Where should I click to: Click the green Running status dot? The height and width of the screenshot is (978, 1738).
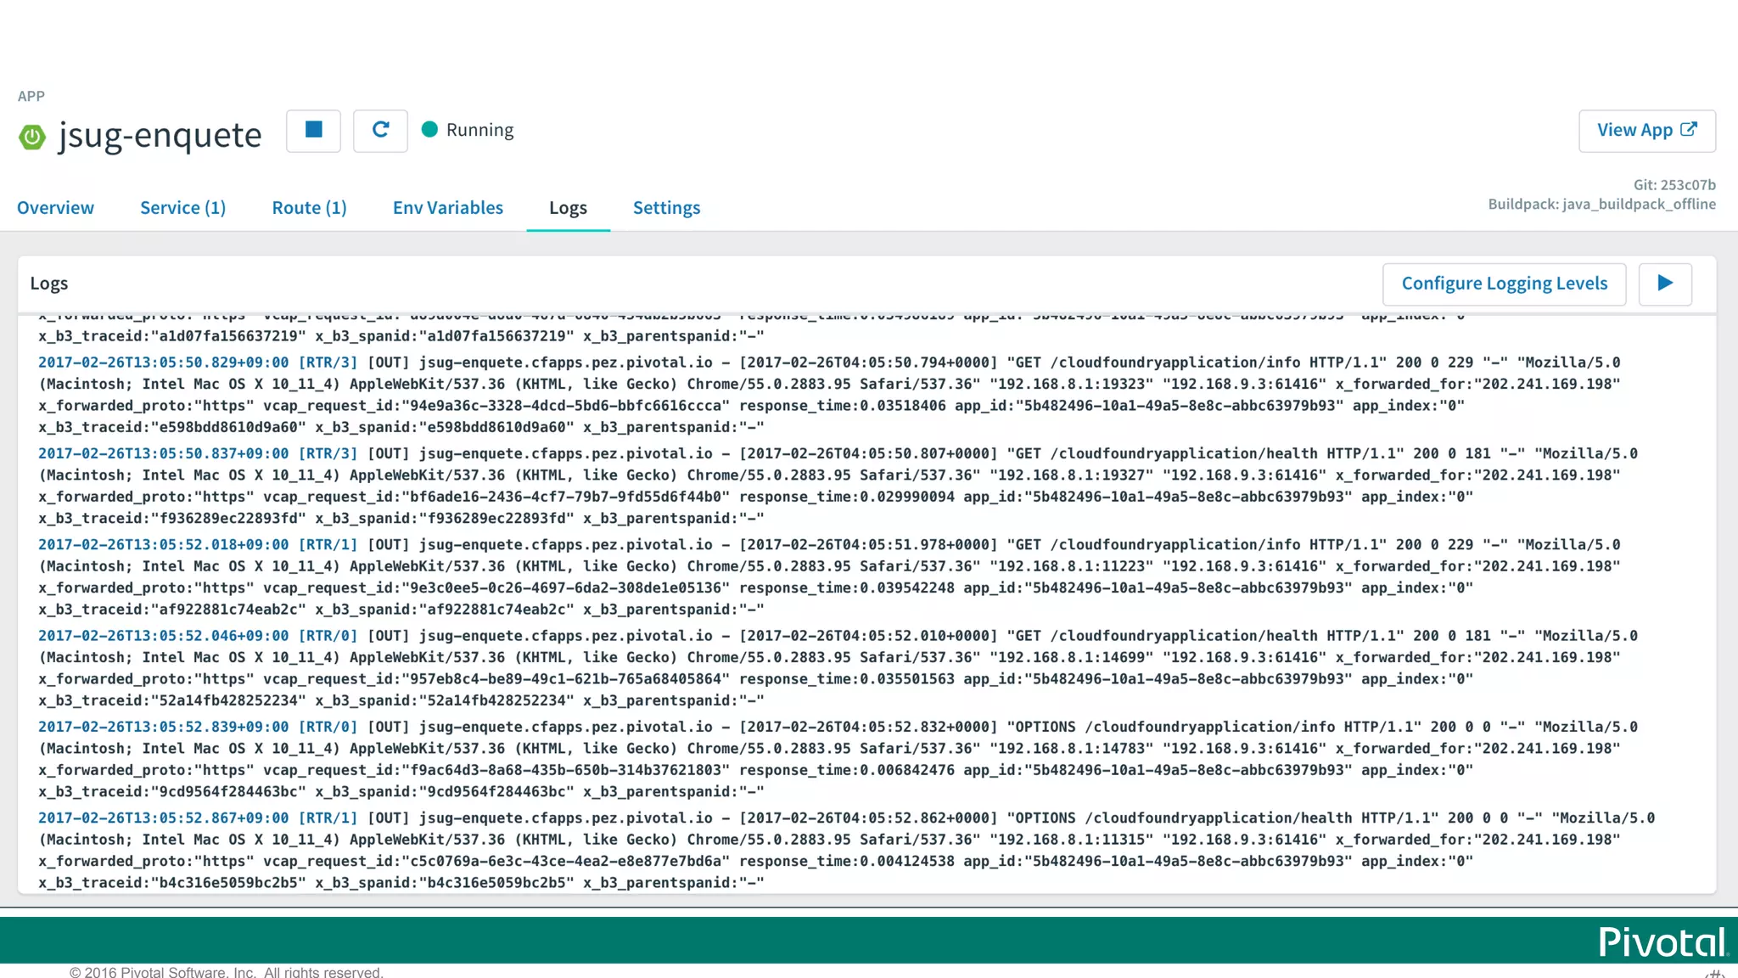pyautogui.click(x=429, y=129)
